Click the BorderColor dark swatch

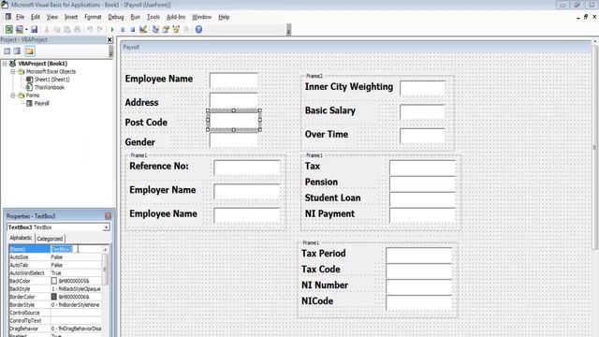tap(54, 297)
